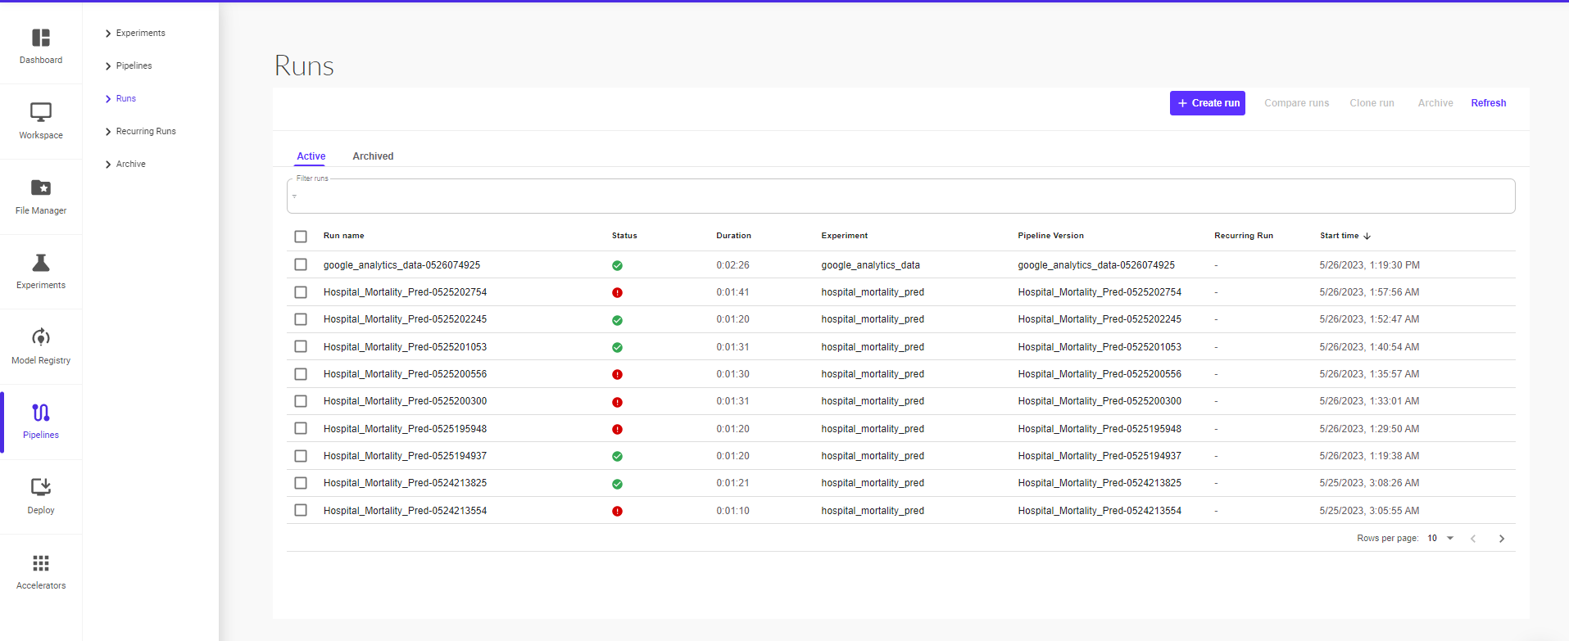Screen dimensions: 1569x641
Task: Open run google_analytics_data-0526074925
Action: tap(401, 265)
